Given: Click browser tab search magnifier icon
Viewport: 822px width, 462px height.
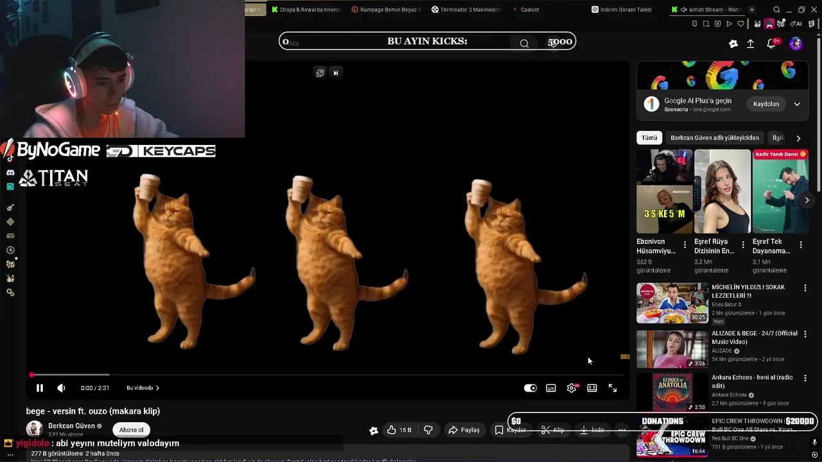Looking at the screenshot, I should click(776, 10).
